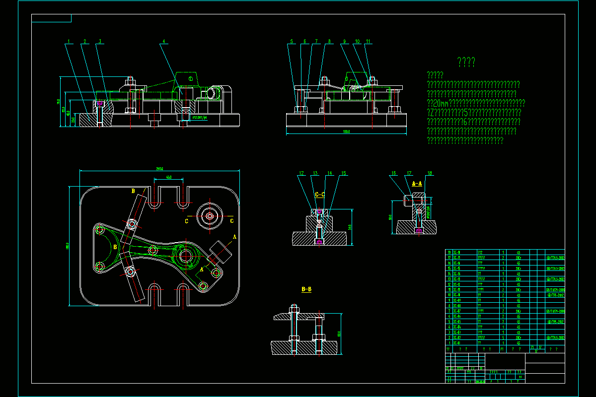This screenshot has height=397, width=596.
Task: Select part callout number 9 in side view
Action: (344, 41)
